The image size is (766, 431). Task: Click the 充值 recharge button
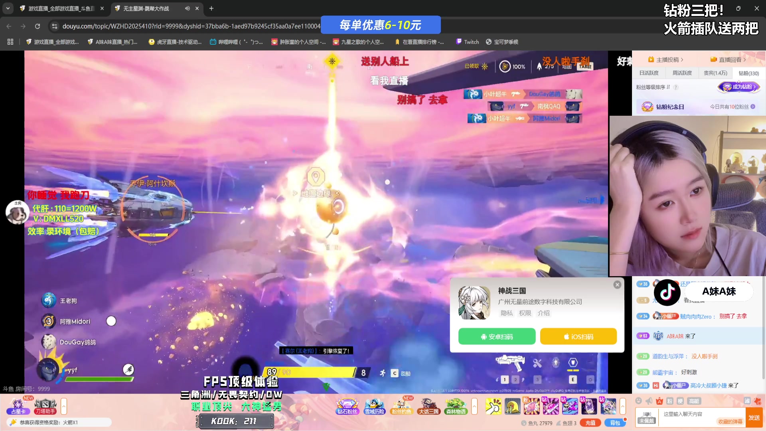point(590,423)
